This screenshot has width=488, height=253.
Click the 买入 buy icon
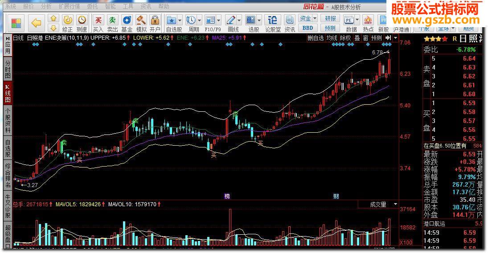coord(98,24)
